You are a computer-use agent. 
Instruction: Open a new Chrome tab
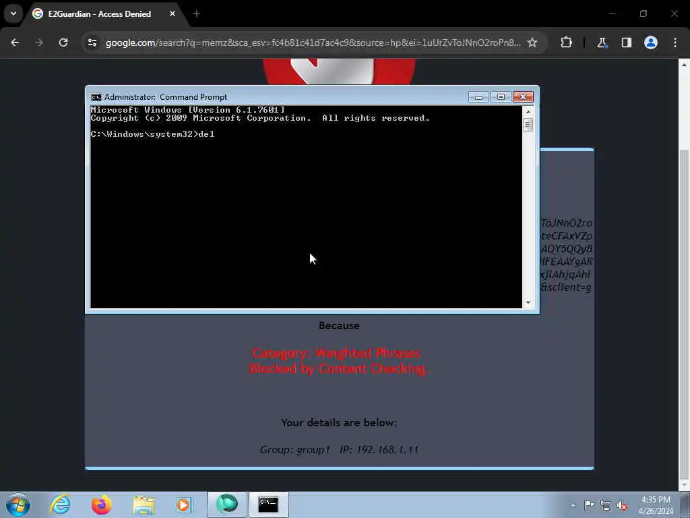[197, 13]
